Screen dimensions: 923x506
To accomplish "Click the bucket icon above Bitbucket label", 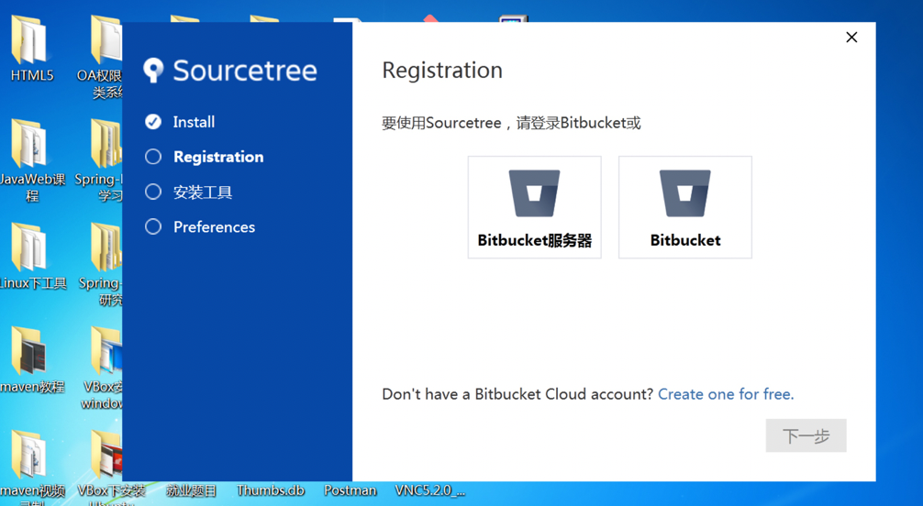I will pyautogui.click(x=685, y=193).
